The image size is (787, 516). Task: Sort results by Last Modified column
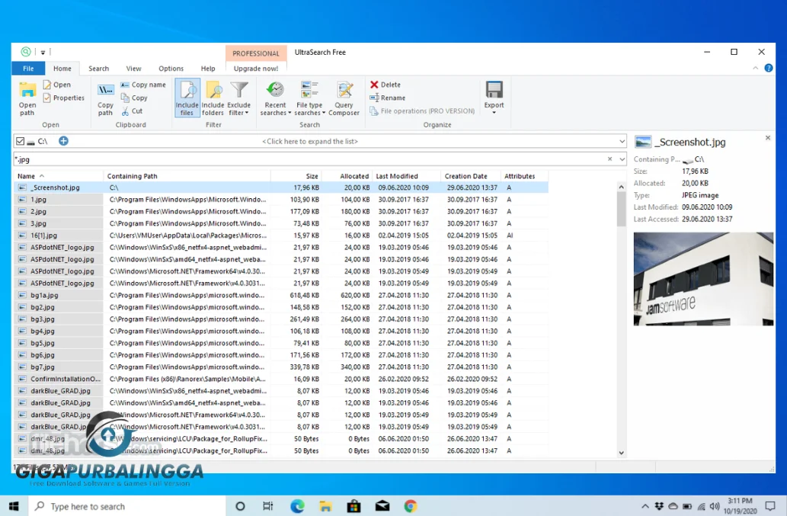pos(407,176)
